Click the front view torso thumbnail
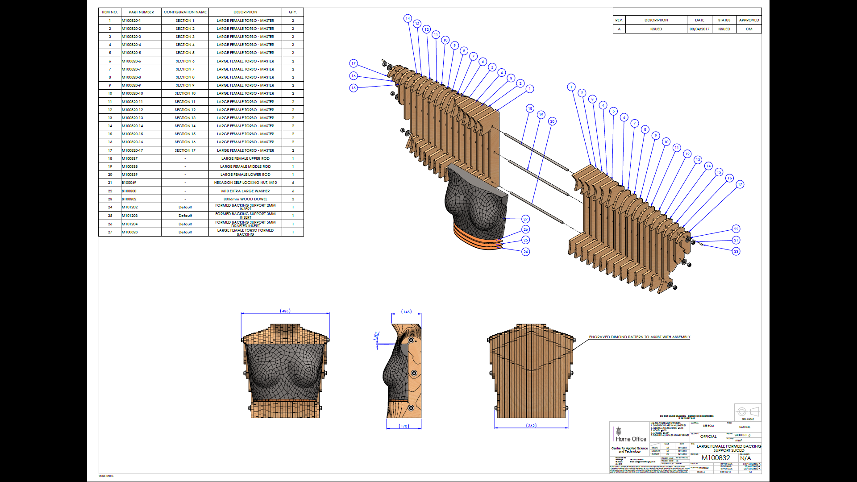This screenshot has width=857, height=482. (x=285, y=370)
